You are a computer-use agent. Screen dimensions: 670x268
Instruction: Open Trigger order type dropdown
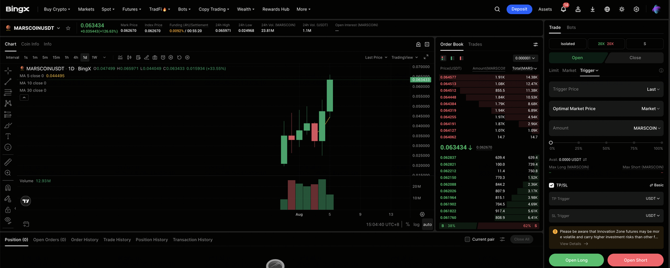589,70
